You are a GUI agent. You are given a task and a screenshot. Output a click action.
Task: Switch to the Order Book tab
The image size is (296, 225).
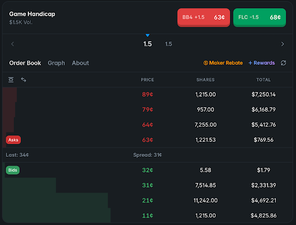pyautogui.click(x=25, y=63)
